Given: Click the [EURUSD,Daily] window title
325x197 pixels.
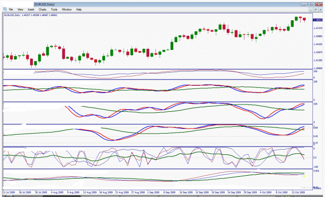Looking at the screenshot, I should [44, 4].
